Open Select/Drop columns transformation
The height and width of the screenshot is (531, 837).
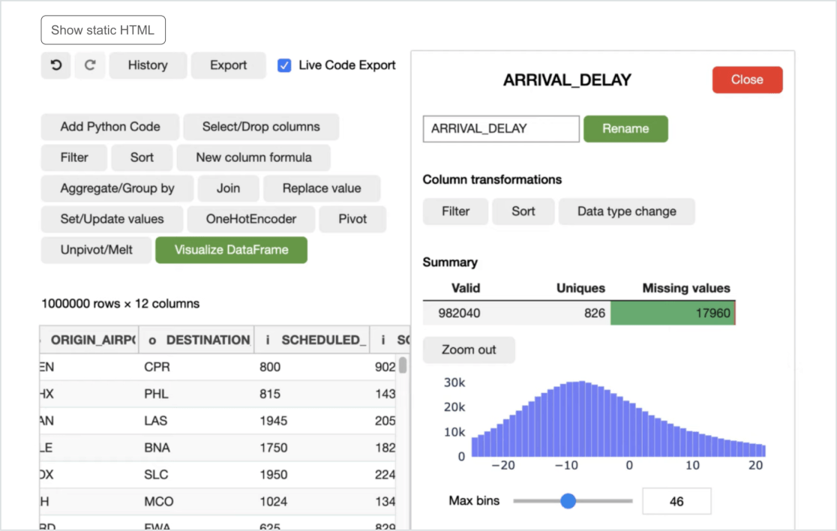click(x=261, y=127)
